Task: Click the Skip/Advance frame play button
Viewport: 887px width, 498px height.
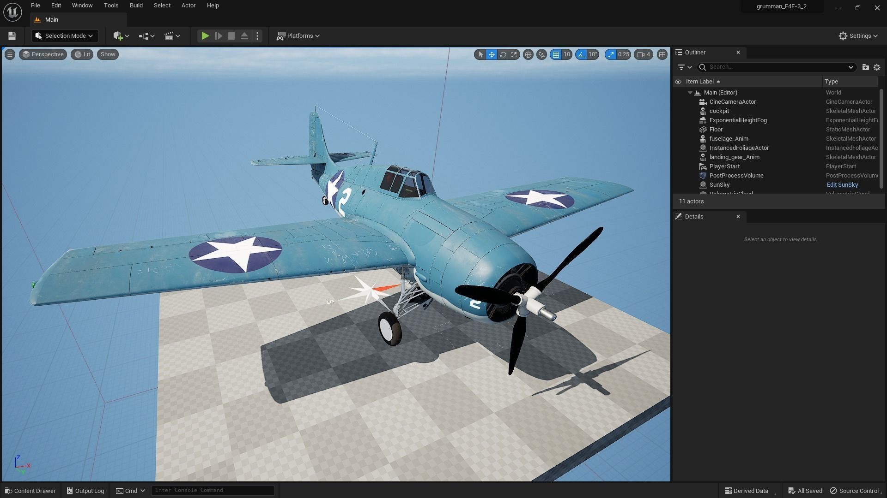Action: coord(219,36)
